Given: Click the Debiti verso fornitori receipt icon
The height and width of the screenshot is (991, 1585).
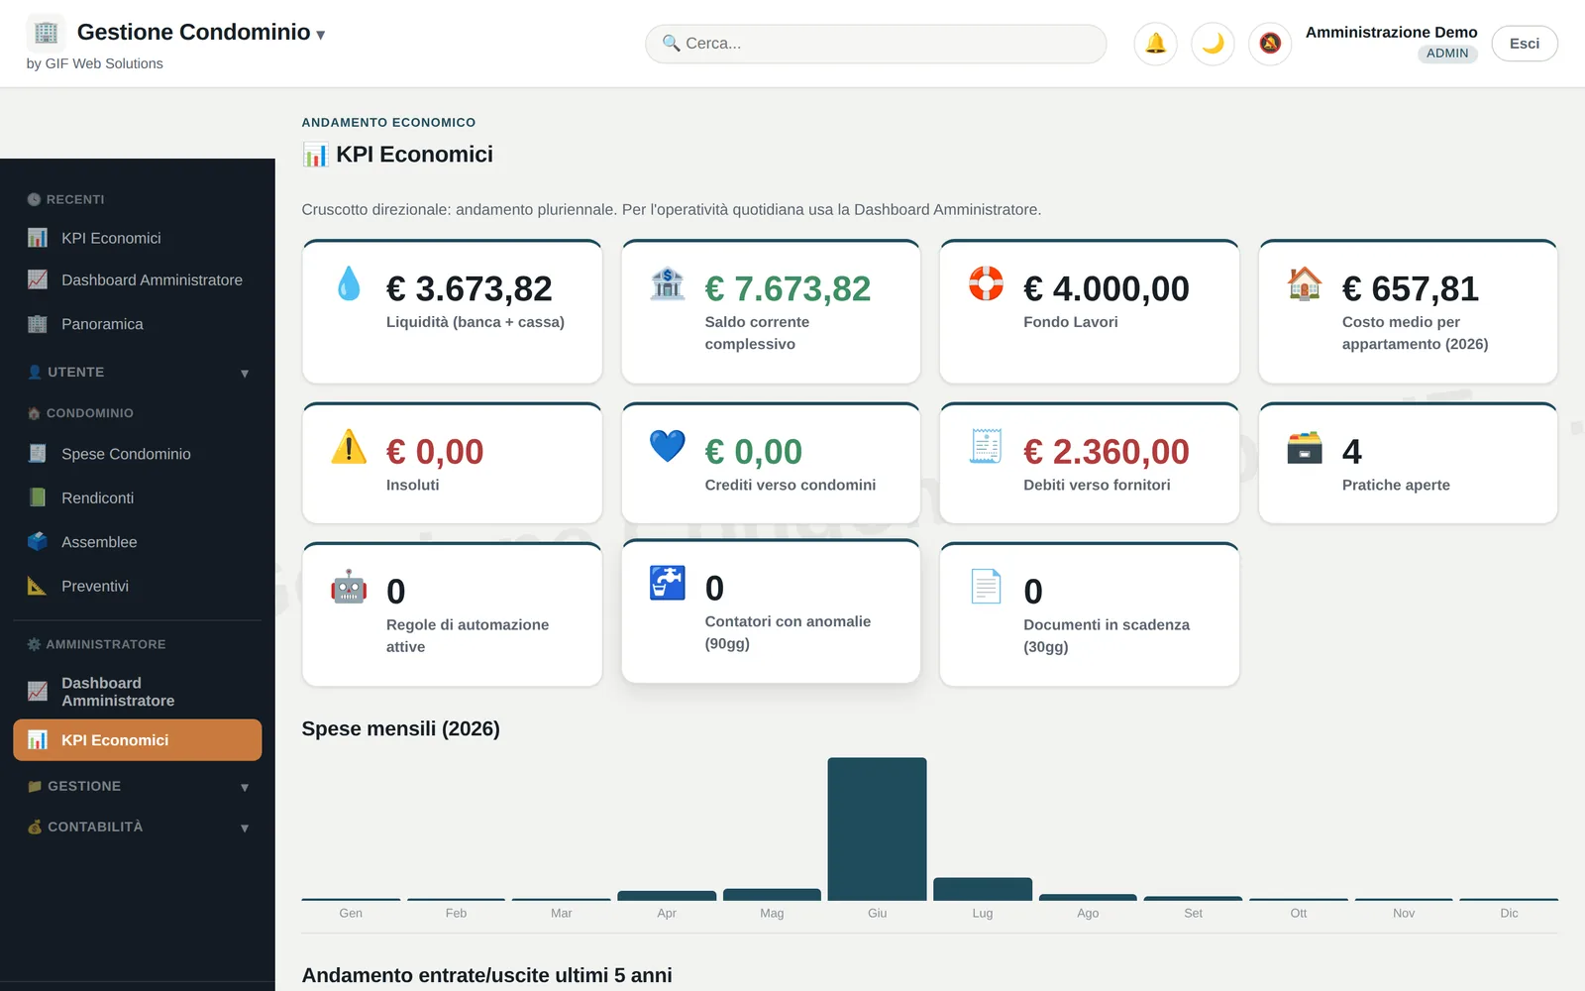Looking at the screenshot, I should pyautogui.click(x=986, y=446).
